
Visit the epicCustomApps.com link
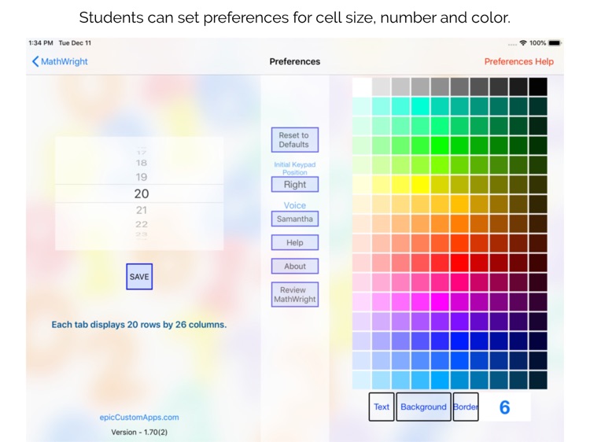click(140, 418)
